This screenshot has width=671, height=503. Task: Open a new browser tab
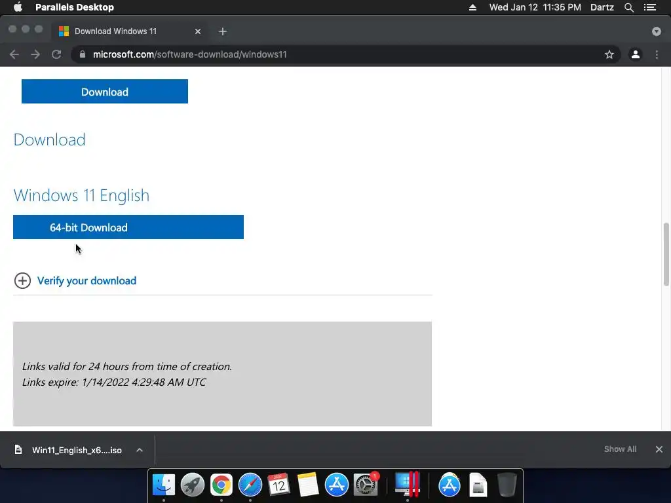click(223, 31)
